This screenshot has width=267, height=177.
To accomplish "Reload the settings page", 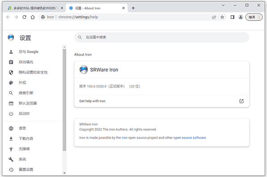I will (x=24, y=17).
